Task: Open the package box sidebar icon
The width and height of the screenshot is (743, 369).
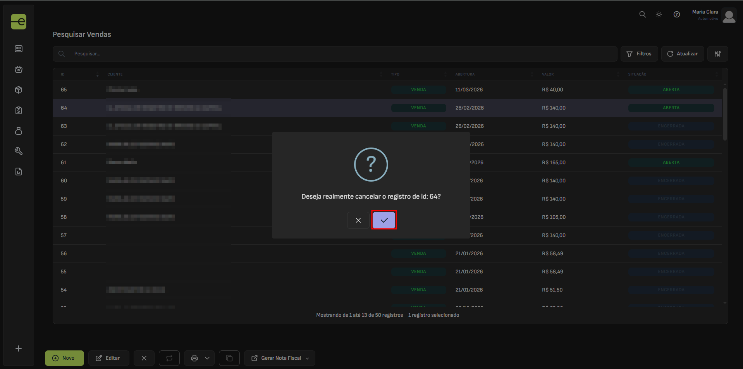Action: (x=19, y=90)
